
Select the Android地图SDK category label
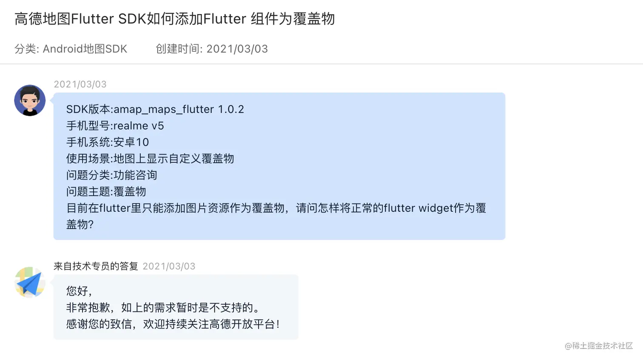pos(71,49)
